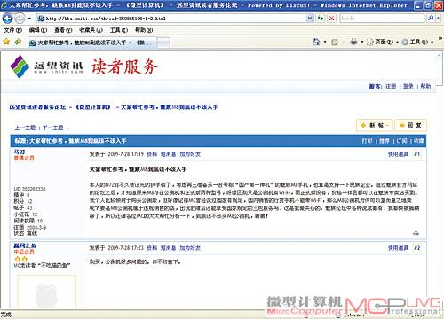Open user 漏网之鱼 profile name
Viewport: 444px width, 319px height.
tap(25, 245)
